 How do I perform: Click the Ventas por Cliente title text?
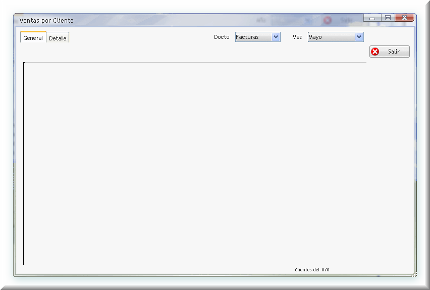coord(46,21)
